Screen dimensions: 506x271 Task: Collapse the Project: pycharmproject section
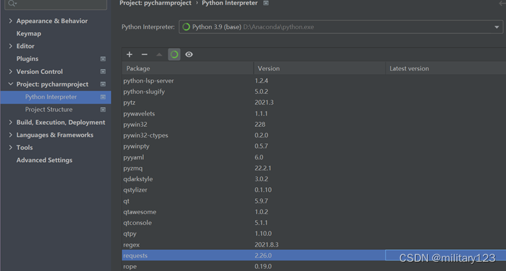[x=11, y=84]
